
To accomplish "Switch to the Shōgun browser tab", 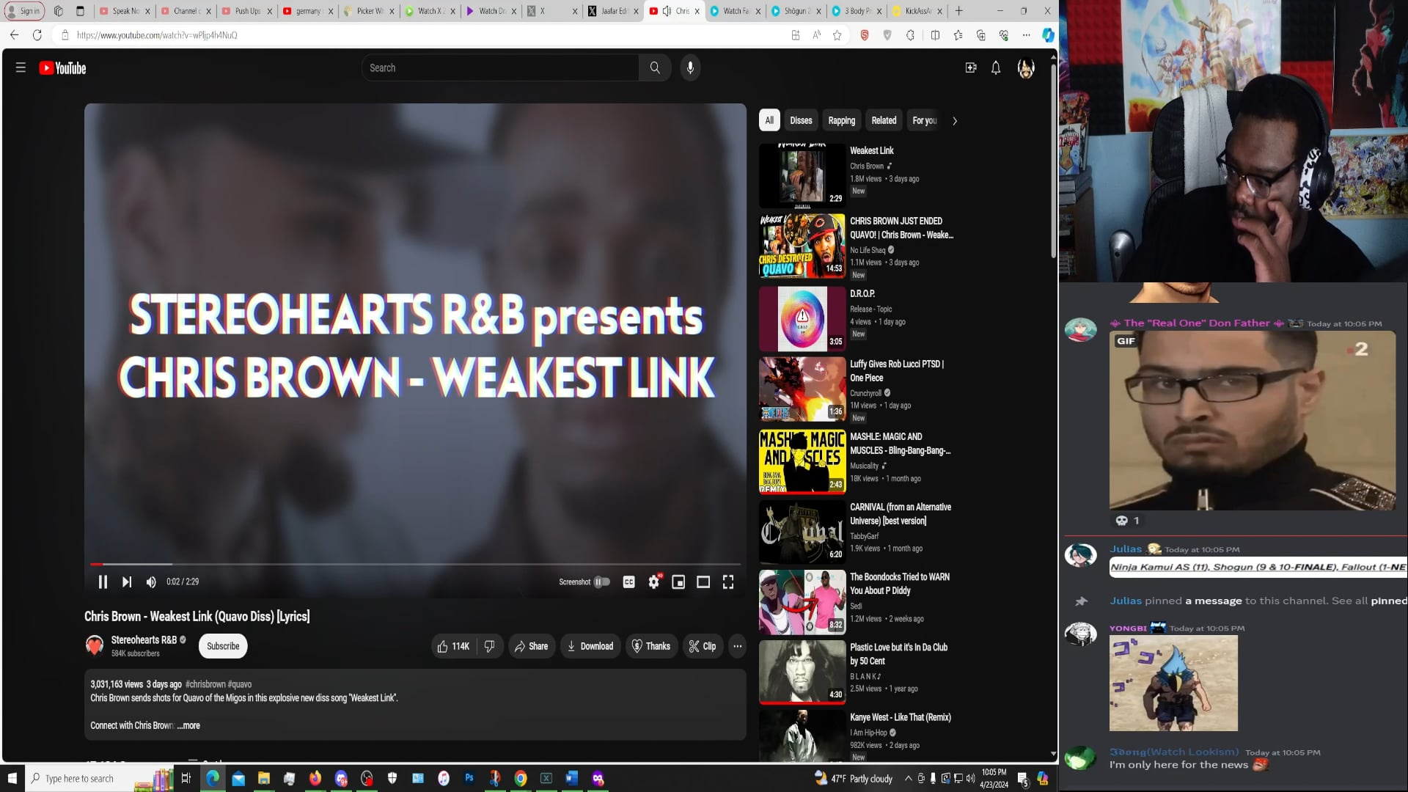I will pos(796,11).
